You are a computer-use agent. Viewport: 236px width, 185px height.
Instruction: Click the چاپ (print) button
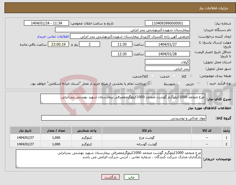tap(131, 177)
